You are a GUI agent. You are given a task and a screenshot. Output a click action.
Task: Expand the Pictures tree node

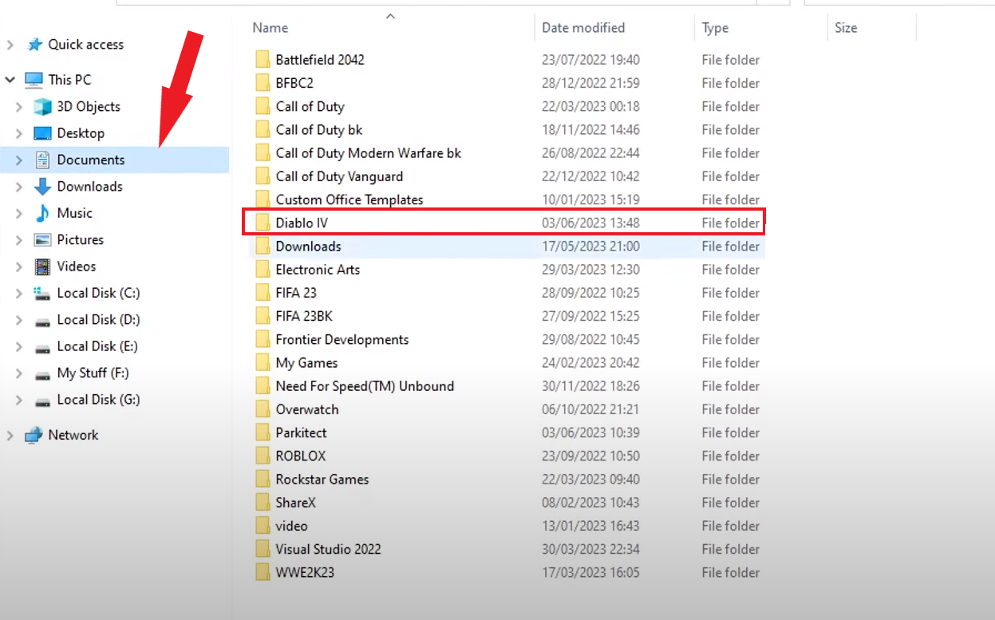[19, 240]
